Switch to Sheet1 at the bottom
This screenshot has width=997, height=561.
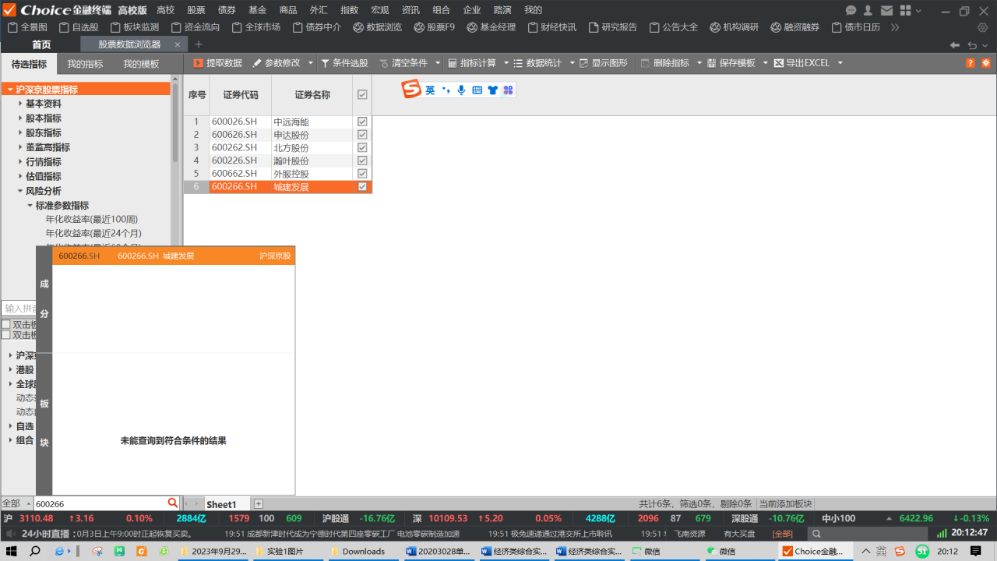point(221,505)
